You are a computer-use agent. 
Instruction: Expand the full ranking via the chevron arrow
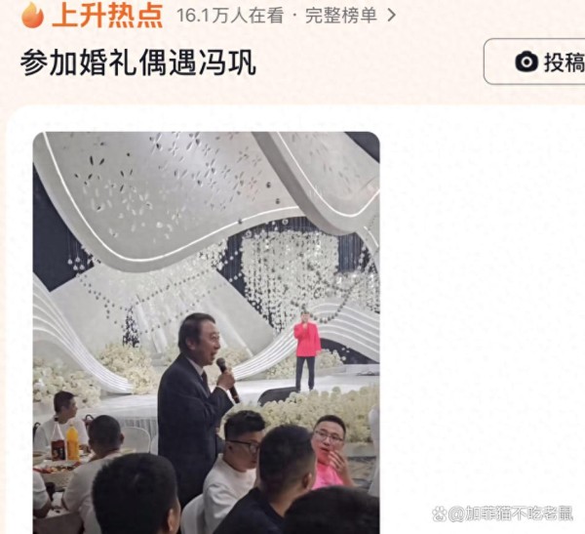tap(391, 16)
